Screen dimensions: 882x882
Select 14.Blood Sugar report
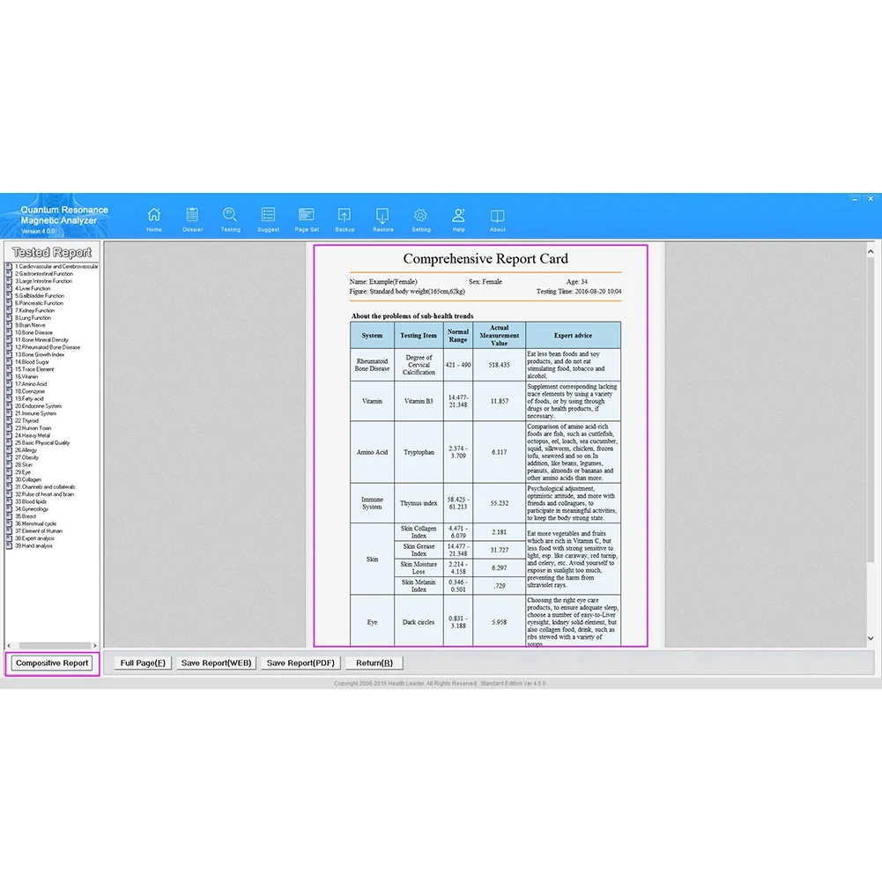32,361
